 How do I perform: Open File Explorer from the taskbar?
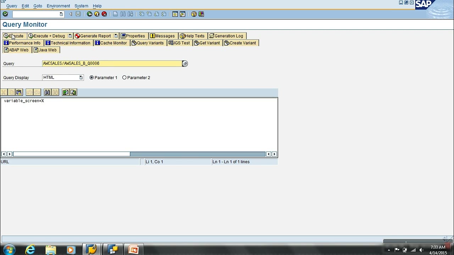(x=51, y=250)
